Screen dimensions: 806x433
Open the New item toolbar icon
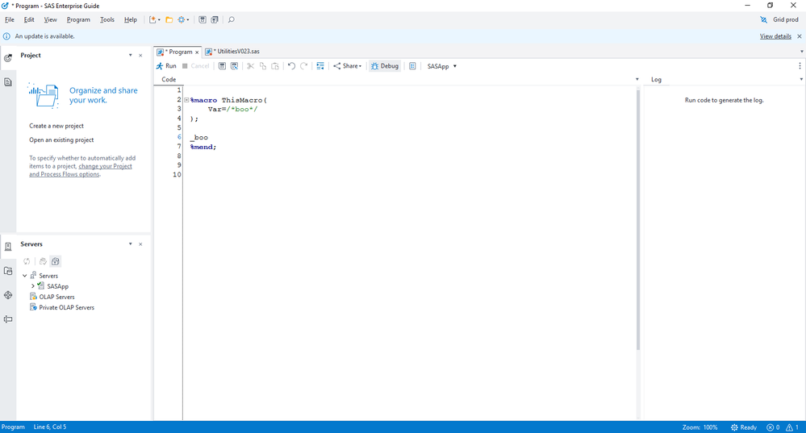tap(154, 19)
